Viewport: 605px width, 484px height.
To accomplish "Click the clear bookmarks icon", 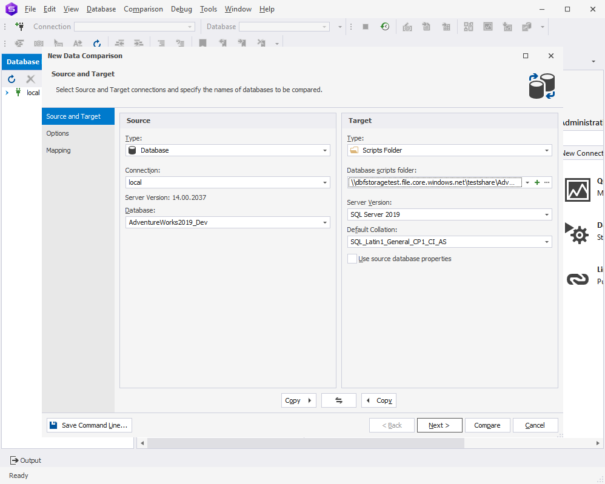I will point(261,43).
